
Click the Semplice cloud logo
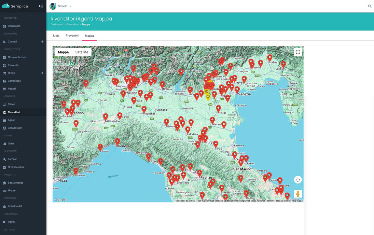click(x=6, y=6)
